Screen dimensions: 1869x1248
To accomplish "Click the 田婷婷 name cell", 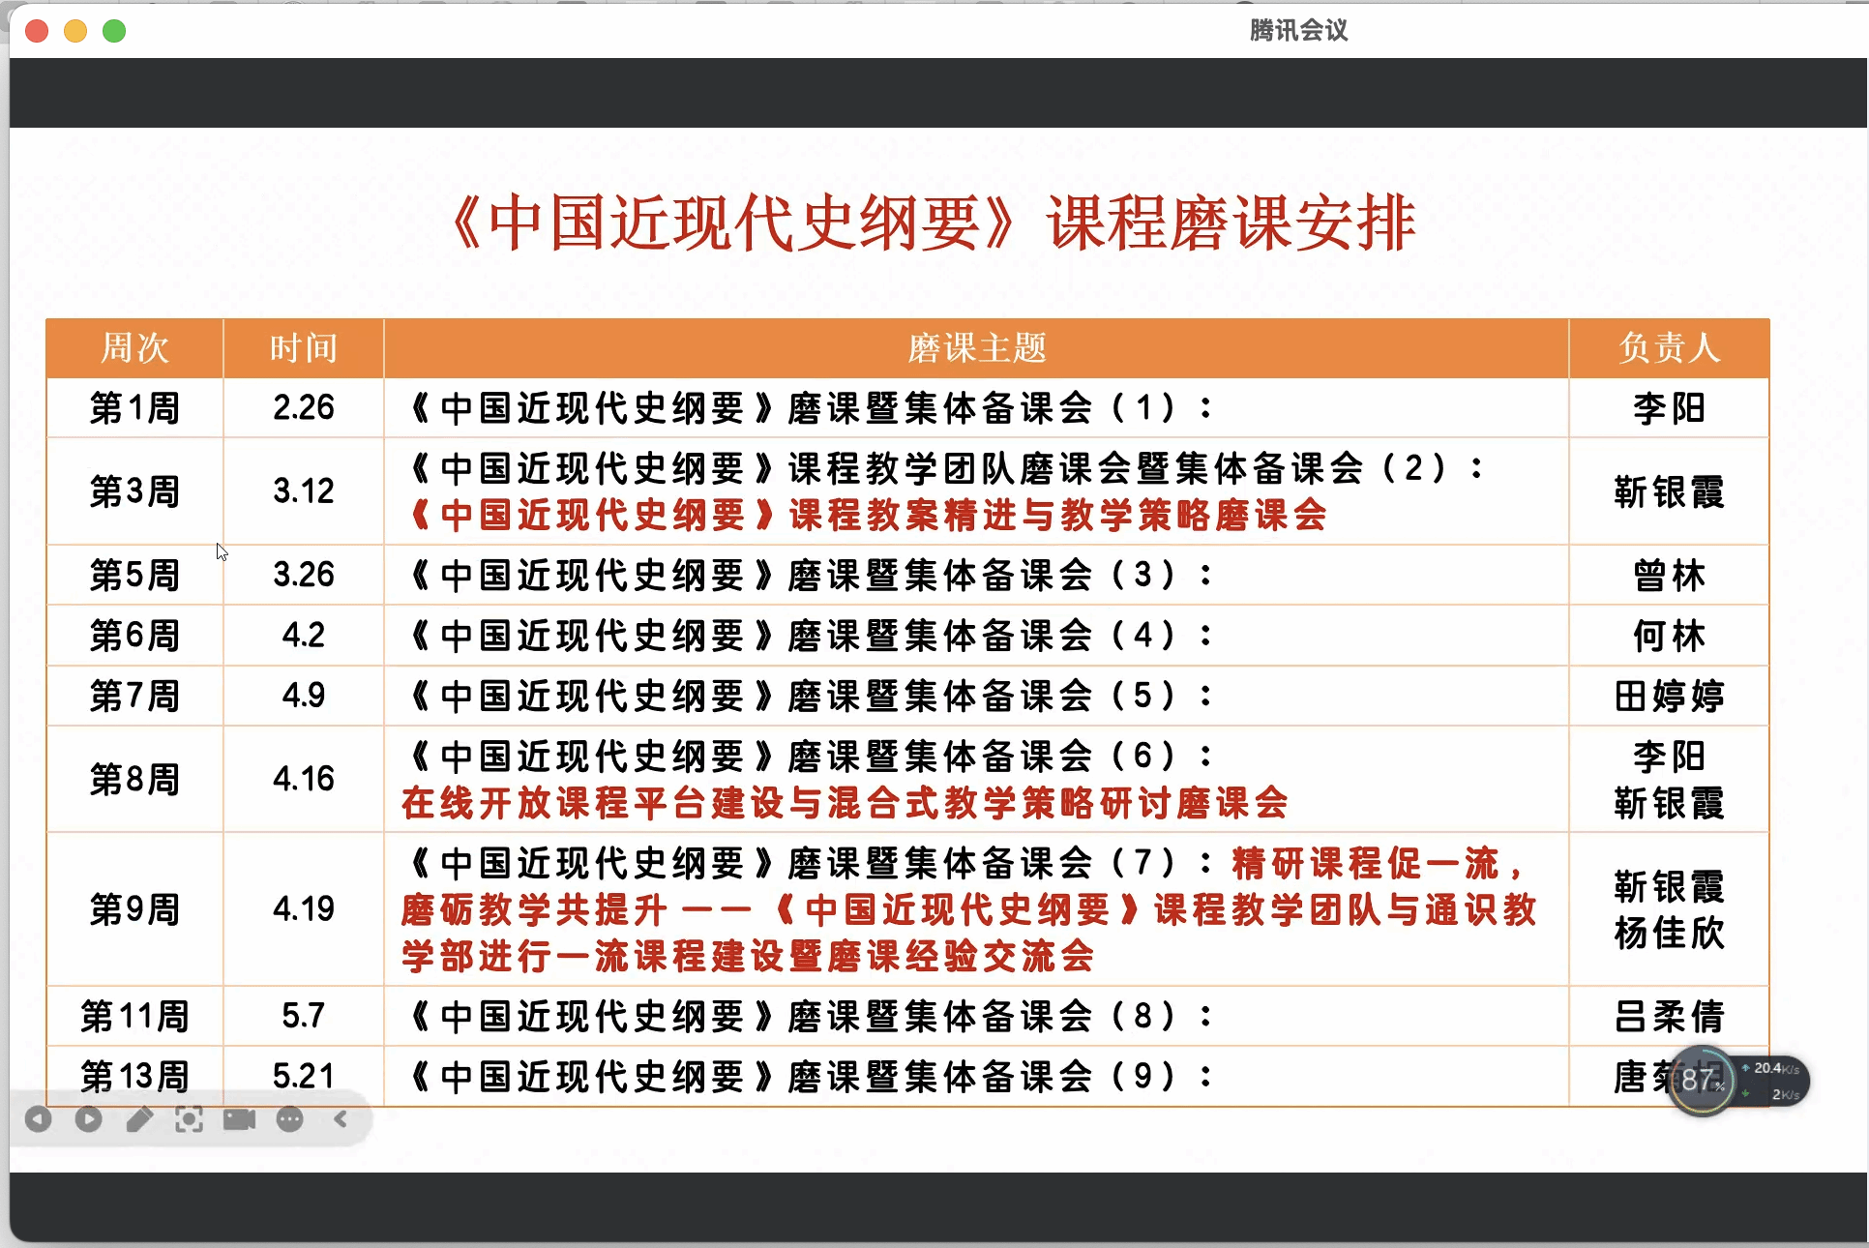I will pos(1669,696).
